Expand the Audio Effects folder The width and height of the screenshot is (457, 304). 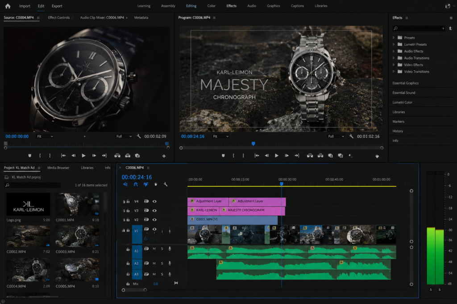click(394, 51)
